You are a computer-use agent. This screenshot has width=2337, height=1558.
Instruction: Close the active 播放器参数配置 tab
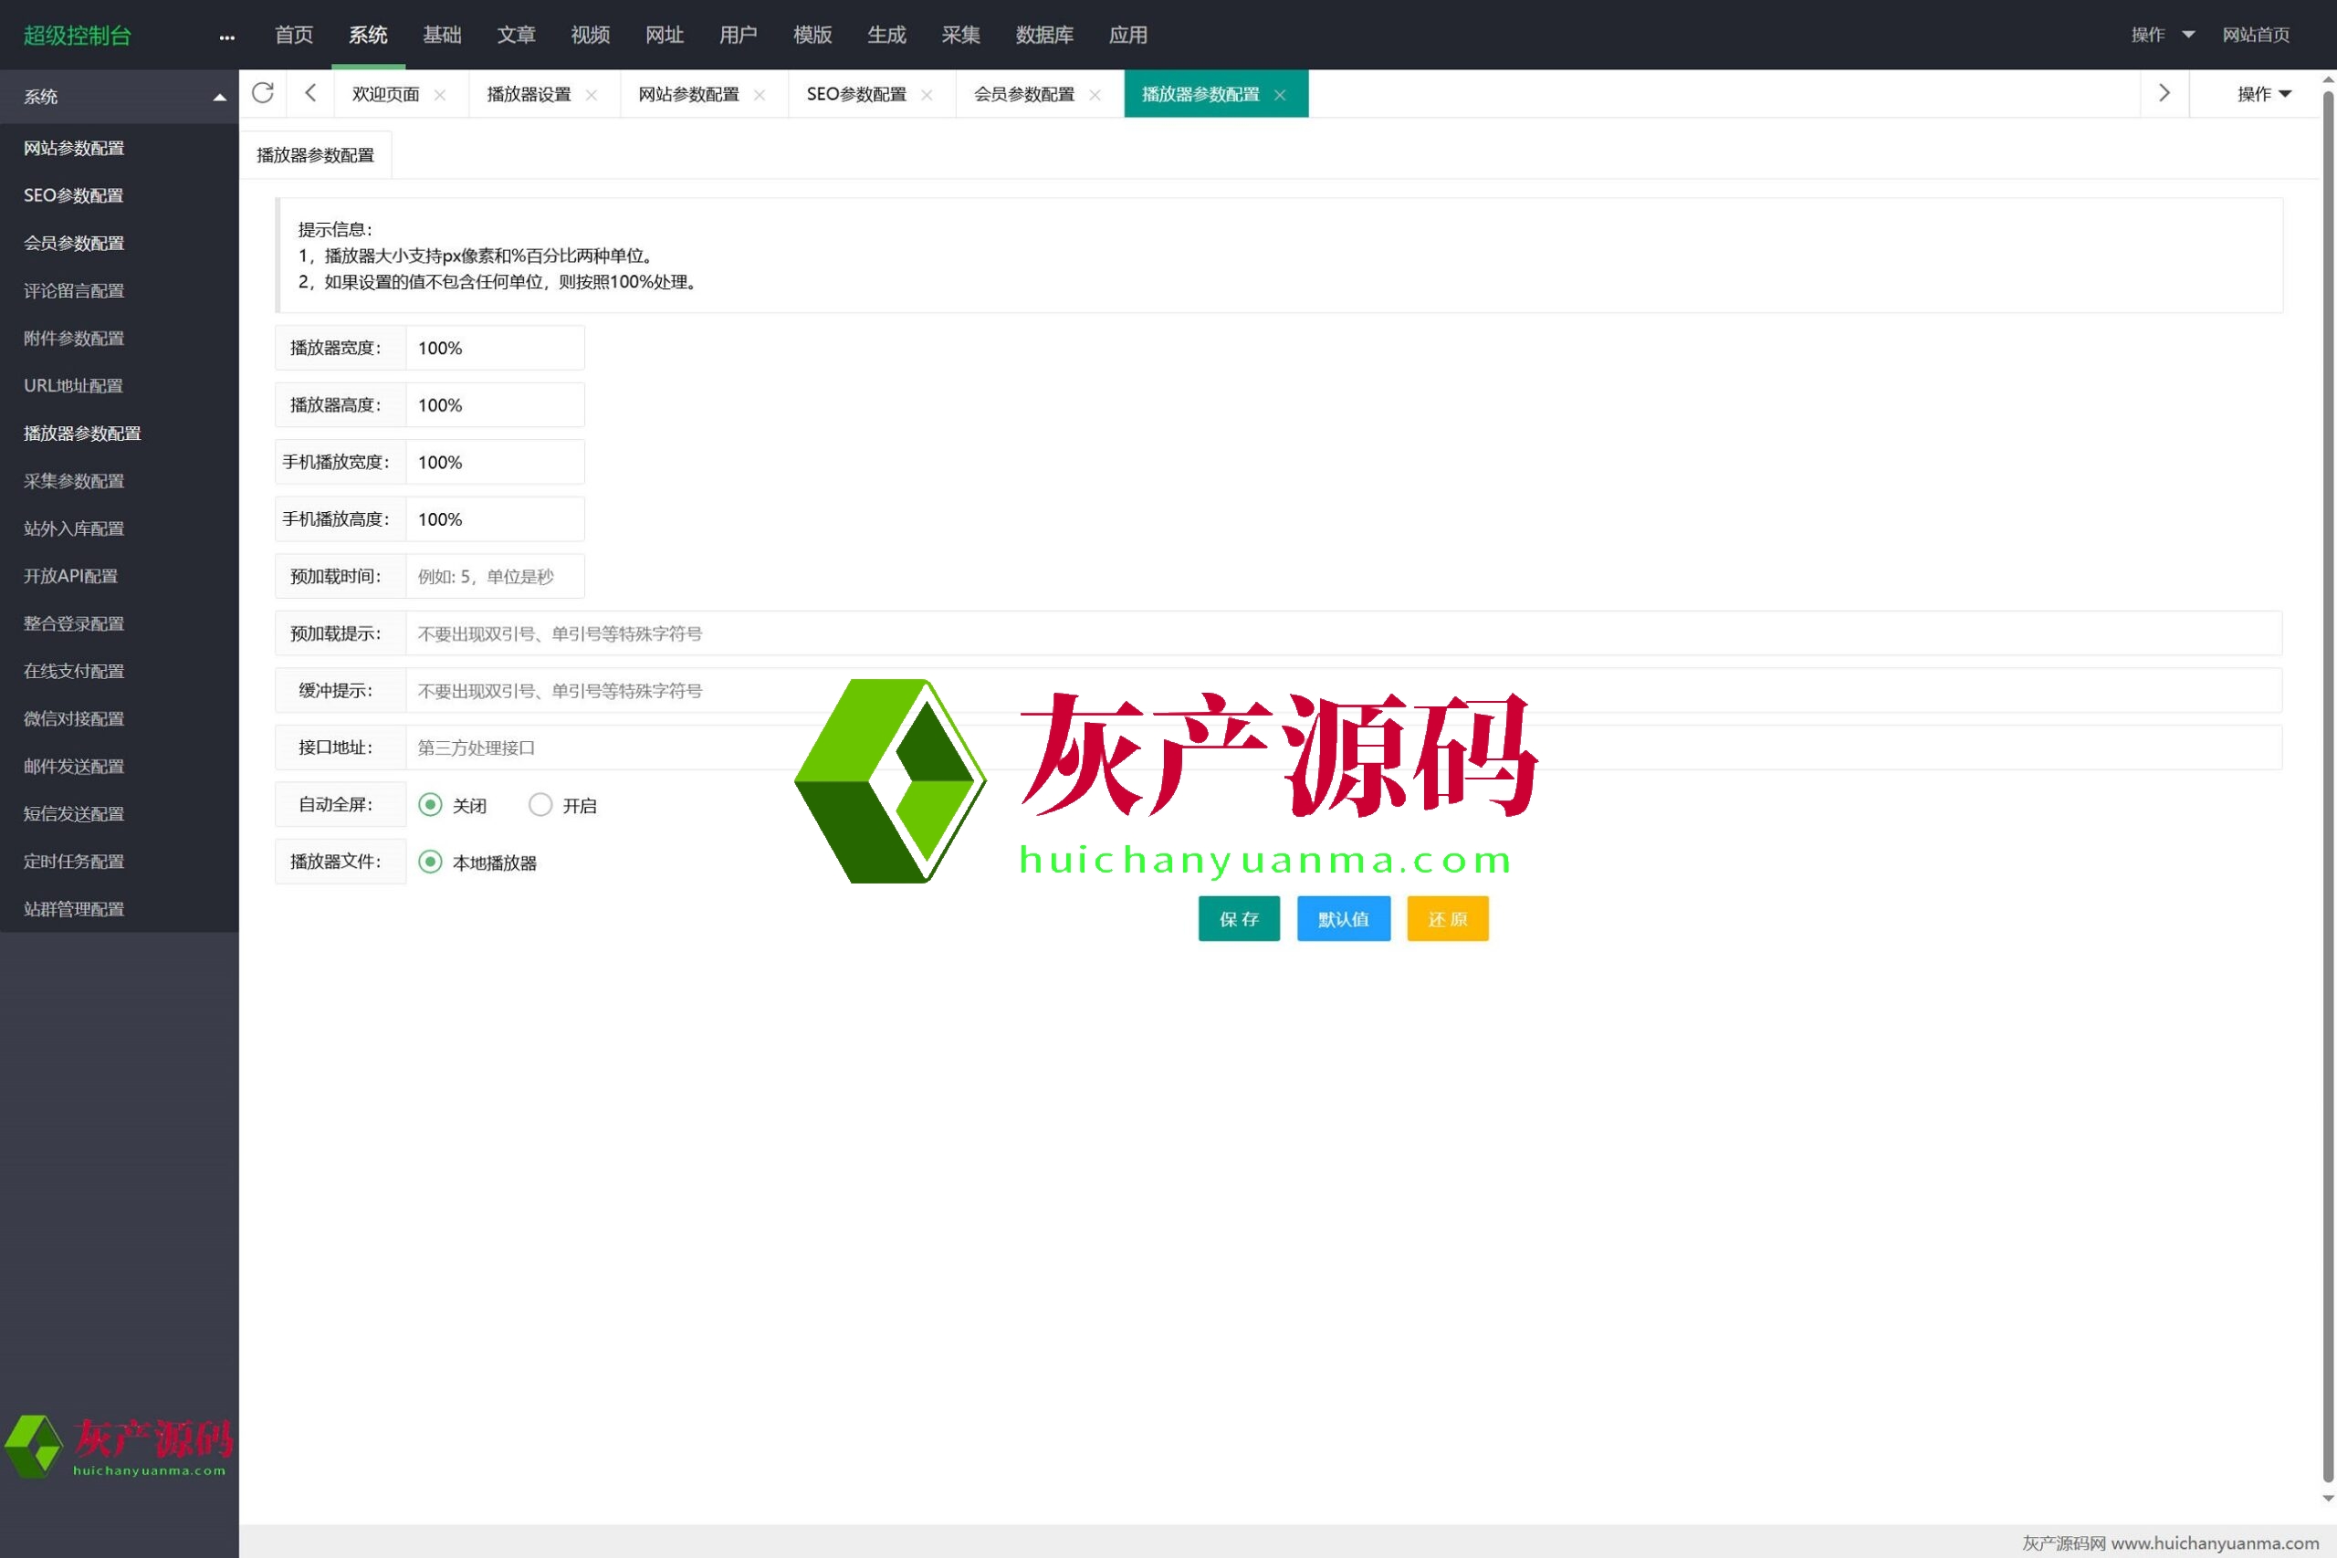point(1280,94)
